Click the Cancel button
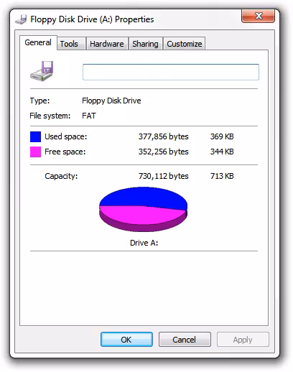293x372 pixels. click(185, 340)
